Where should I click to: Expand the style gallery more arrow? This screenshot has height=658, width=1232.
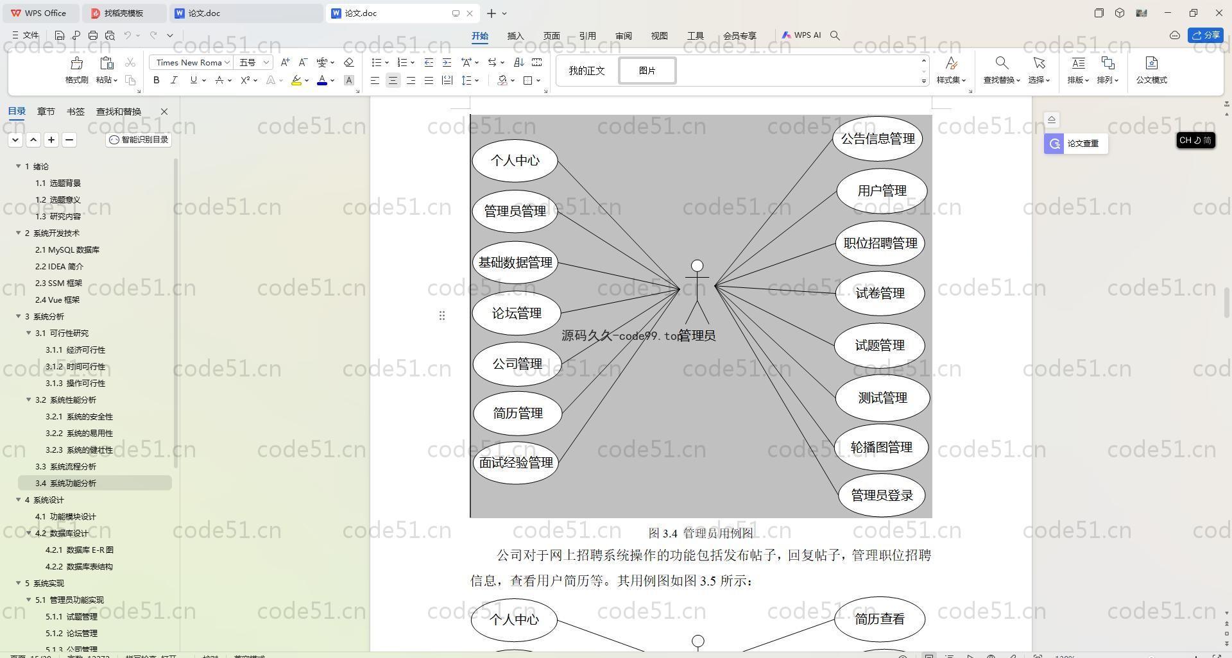pyautogui.click(x=924, y=81)
